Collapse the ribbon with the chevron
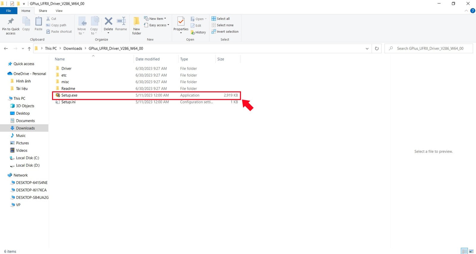The width and height of the screenshot is (476, 254). pos(466,11)
